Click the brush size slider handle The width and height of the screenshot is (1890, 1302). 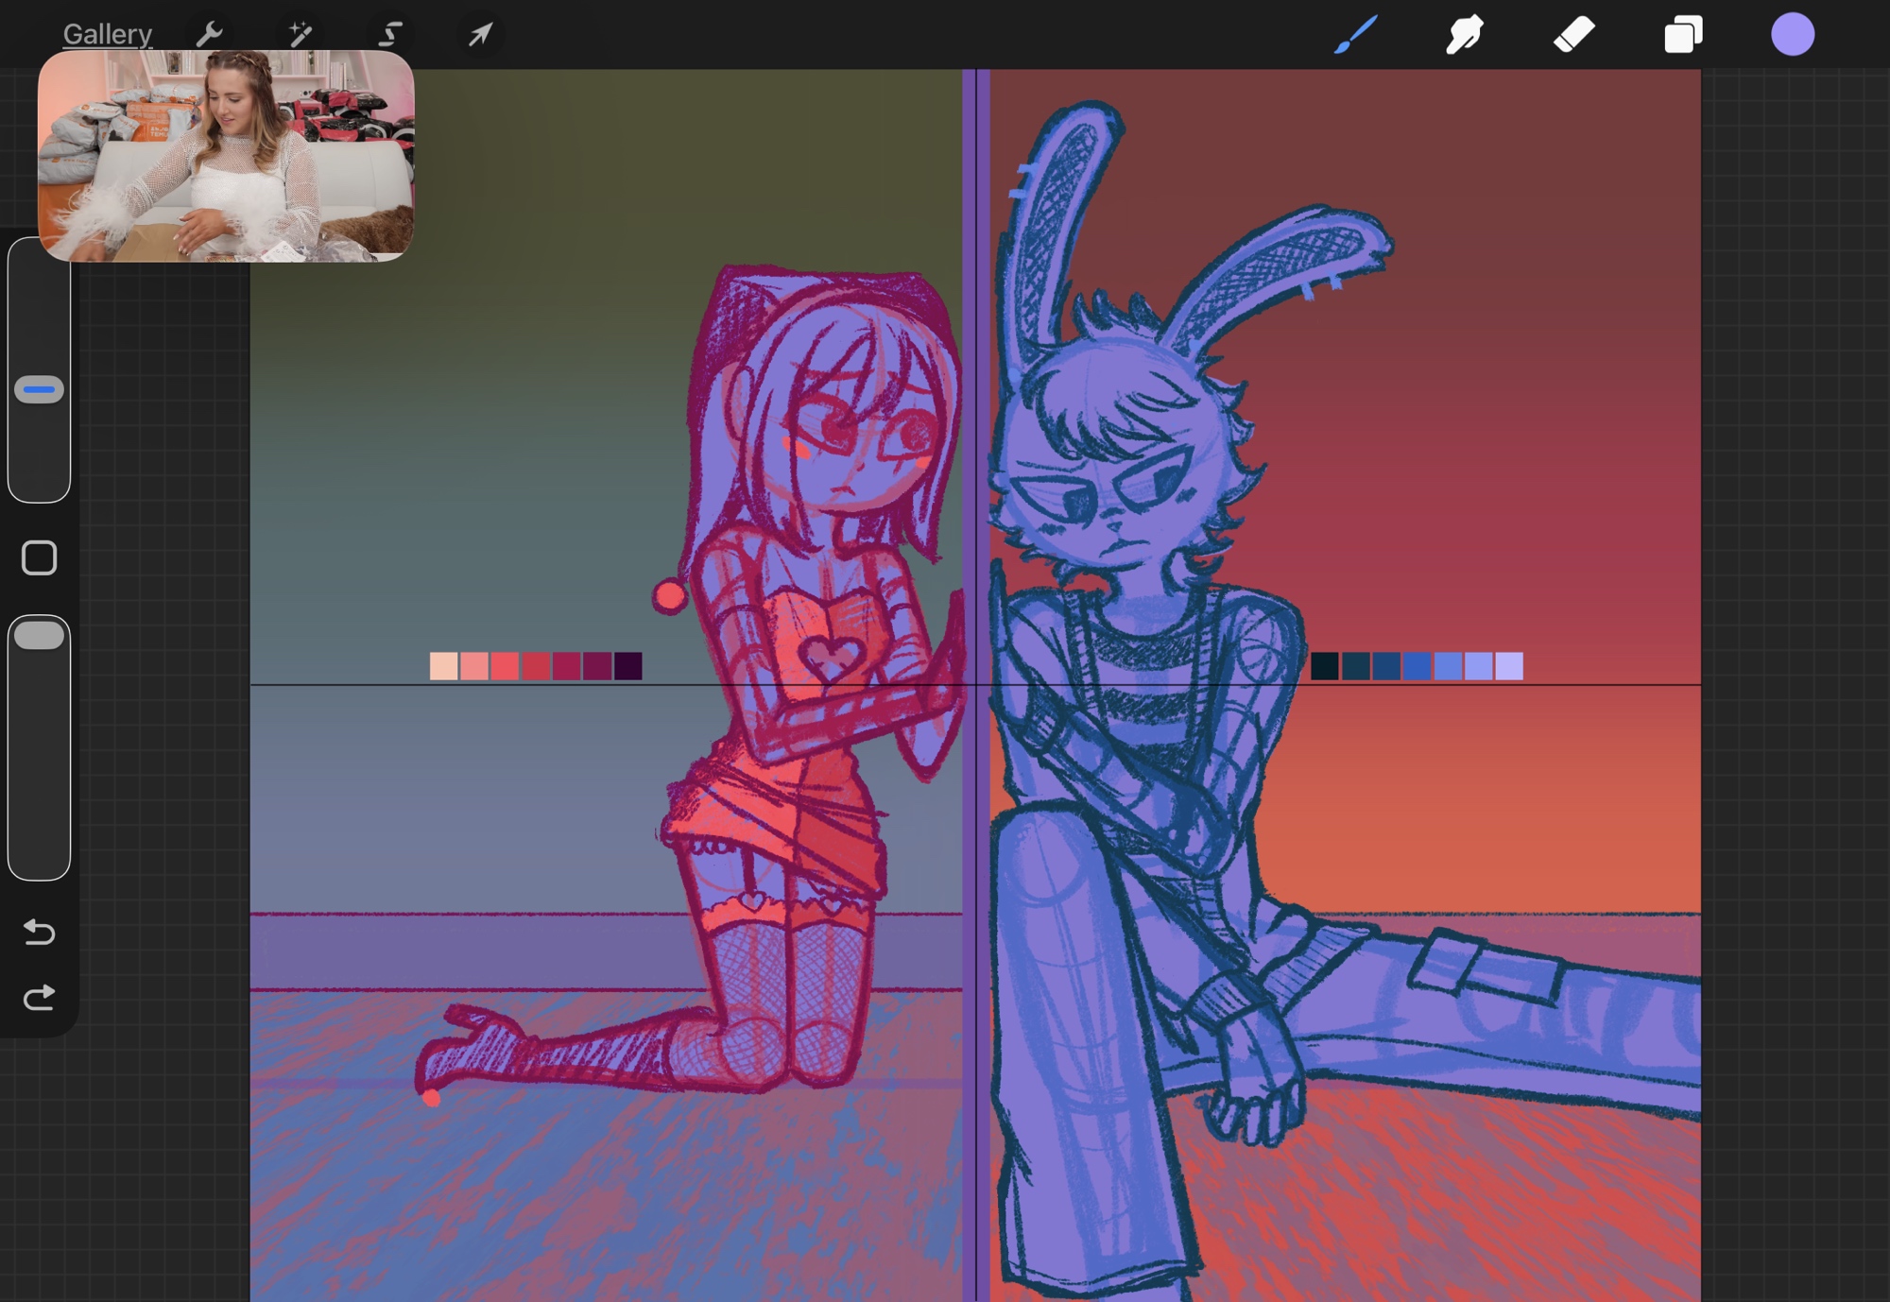(39, 389)
